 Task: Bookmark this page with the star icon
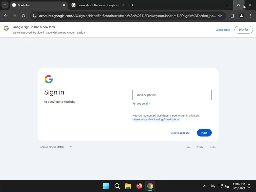point(220,16)
